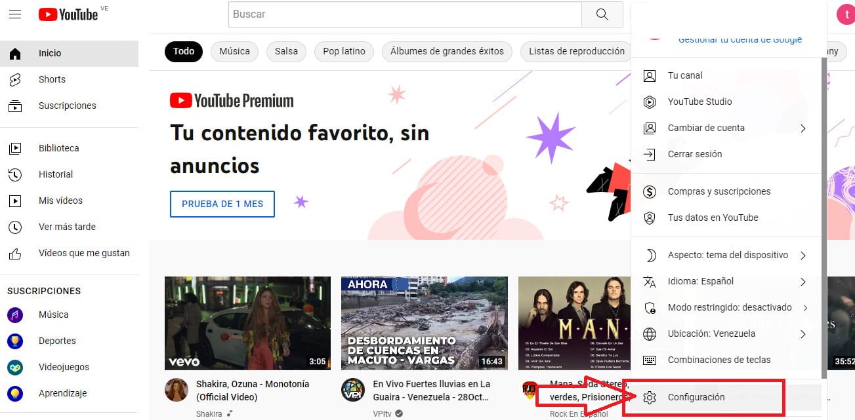This screenshot has width=855, height=420.
Task: Open Ver más tarde list
Action: tap(69, 227)
